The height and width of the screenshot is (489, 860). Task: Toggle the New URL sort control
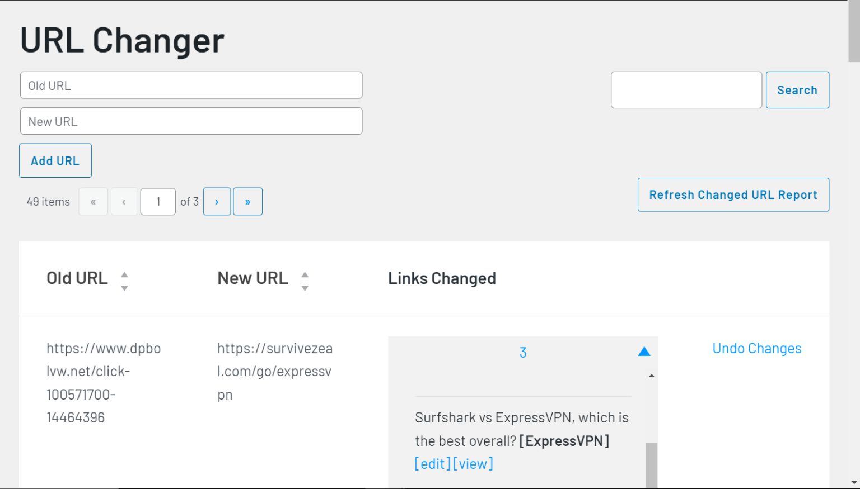305,280
